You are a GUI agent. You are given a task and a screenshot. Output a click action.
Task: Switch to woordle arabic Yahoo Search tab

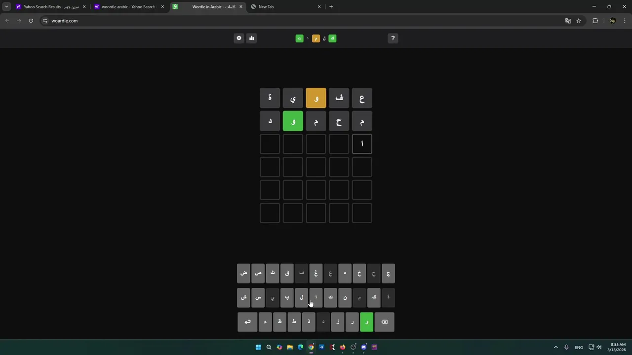pyautogui.click(x=128, y=7)
